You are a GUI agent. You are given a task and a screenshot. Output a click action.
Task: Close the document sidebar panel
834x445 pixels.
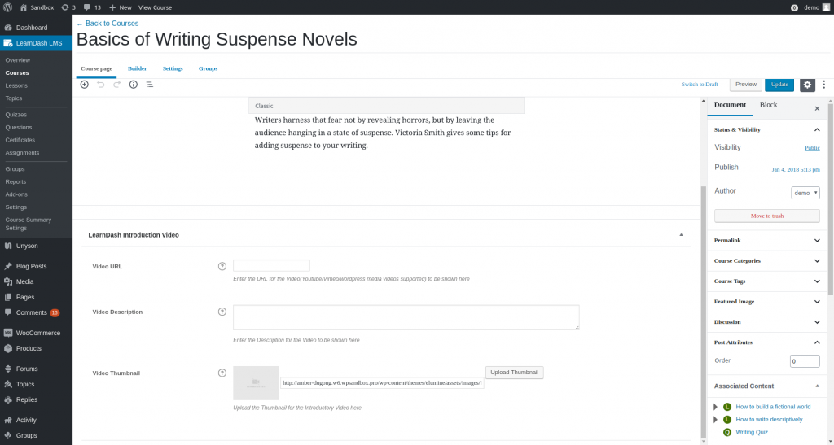[x=817, y=107]
